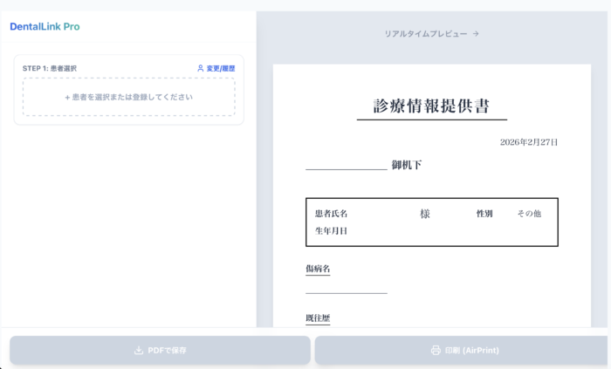Click the 性別 label in patient box

484,214
